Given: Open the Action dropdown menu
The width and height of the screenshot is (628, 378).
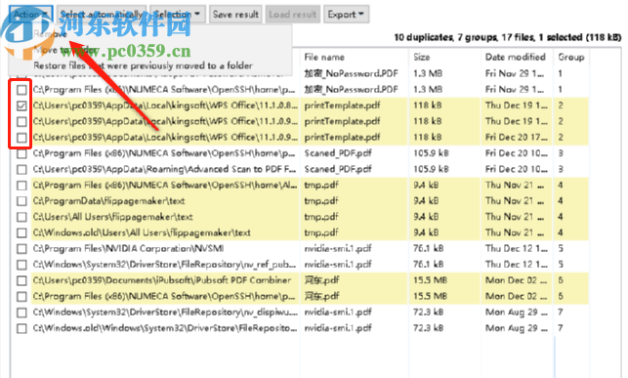Looking at the screenshot, I should [31, 15].
